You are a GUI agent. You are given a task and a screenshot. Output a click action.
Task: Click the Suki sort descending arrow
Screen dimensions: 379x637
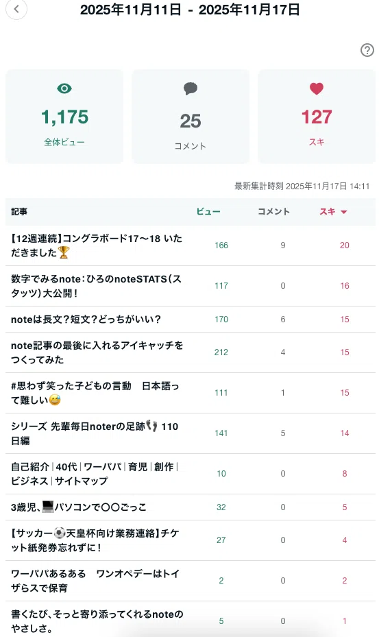pos(343,212)
